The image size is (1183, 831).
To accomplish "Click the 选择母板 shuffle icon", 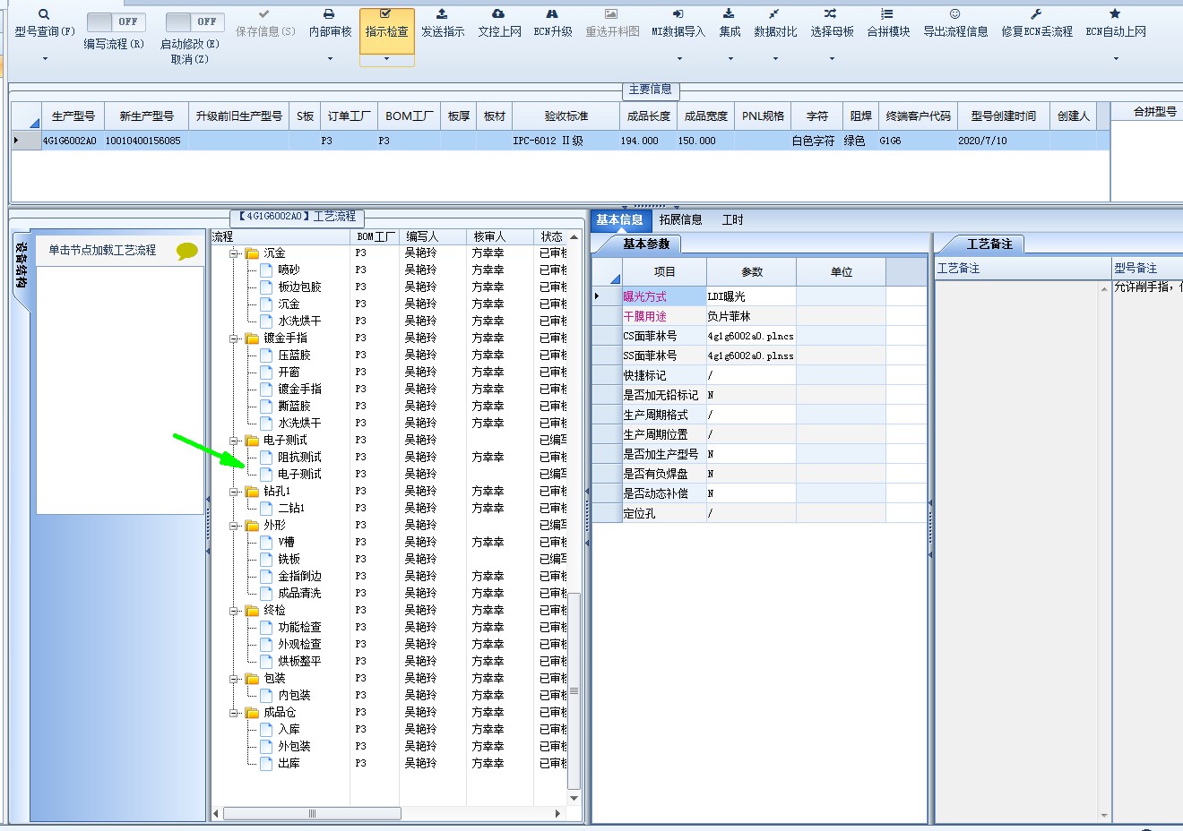I will [831, 14].
